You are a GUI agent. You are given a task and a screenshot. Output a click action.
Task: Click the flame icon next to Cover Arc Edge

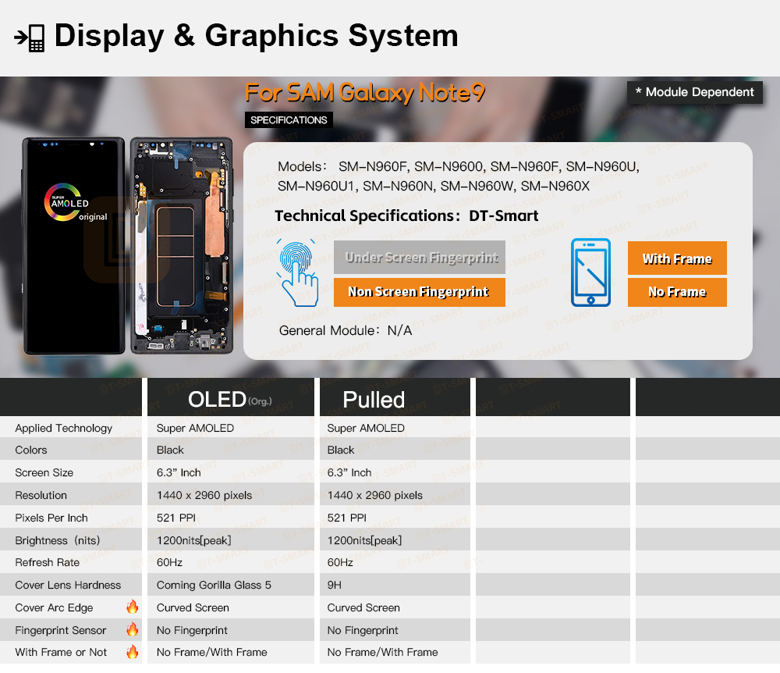[132, 607]
